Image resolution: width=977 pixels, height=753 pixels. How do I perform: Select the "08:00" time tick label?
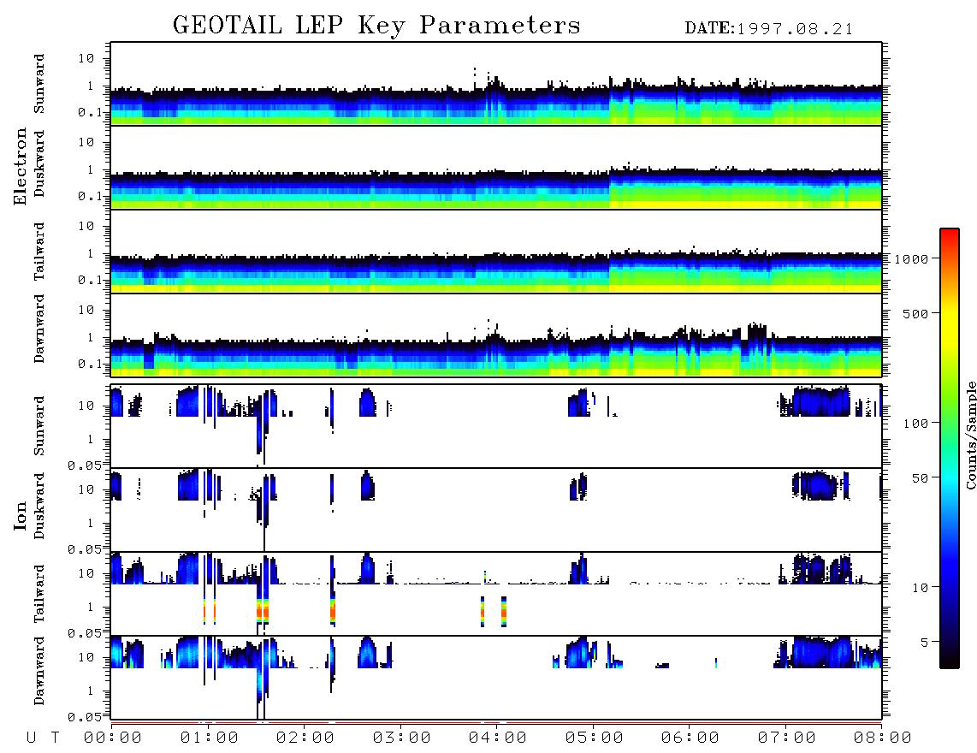point(883,738)
